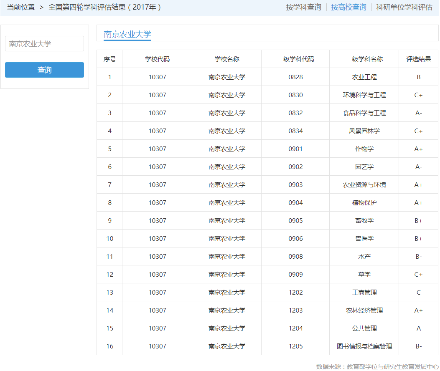Select 植物保护 discipline cell
The height and width of the screenshot is (371, 440).
[364, 202]
